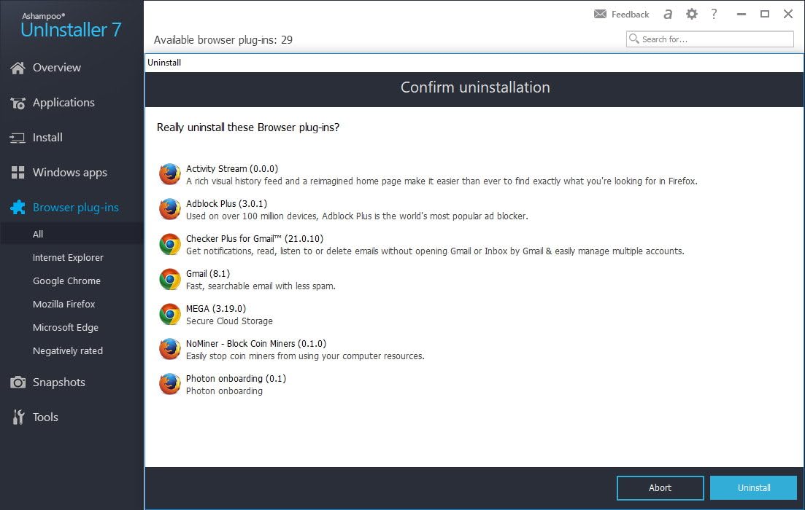Image resolution: width=805 pixels, height=510 pixels.
Task: Click the Feedback envelope icon
Action: click(x=600, y=14)
